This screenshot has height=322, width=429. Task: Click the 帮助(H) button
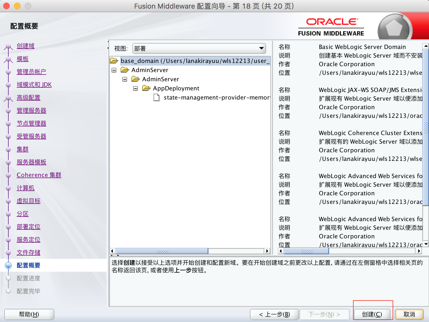coord(29,314)
